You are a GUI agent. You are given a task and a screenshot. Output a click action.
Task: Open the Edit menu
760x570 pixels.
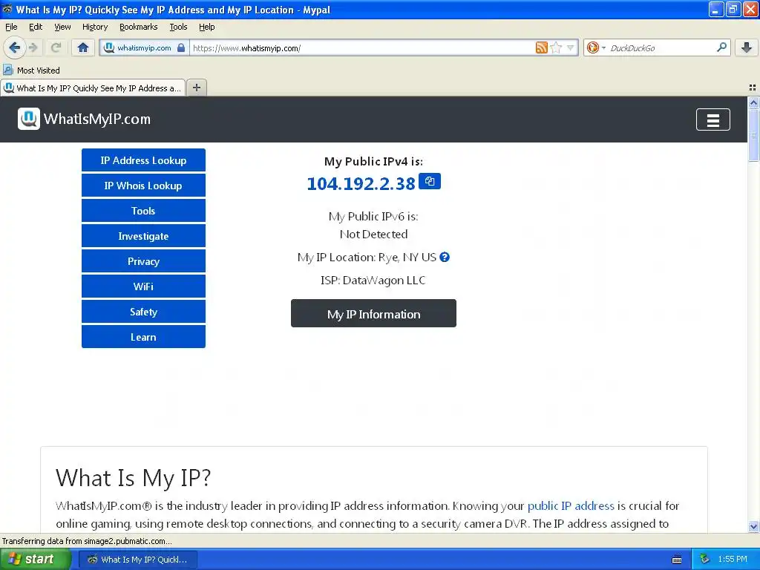(x=36, y=27)
